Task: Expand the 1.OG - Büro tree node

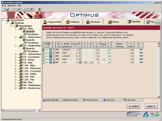Action: point(15,65)
